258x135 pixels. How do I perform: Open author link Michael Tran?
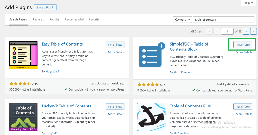tap(182, 133)
